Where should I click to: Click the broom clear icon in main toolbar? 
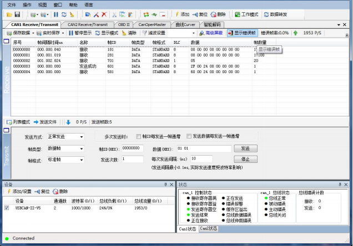point(72,14)
